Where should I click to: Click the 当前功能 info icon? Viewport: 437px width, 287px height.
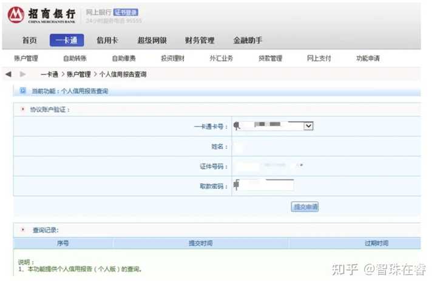coord(22,91)
